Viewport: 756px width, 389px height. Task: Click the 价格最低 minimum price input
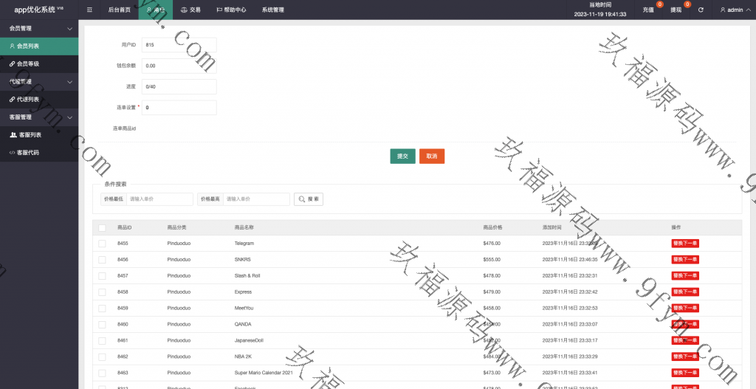click(x=159, y=199)
